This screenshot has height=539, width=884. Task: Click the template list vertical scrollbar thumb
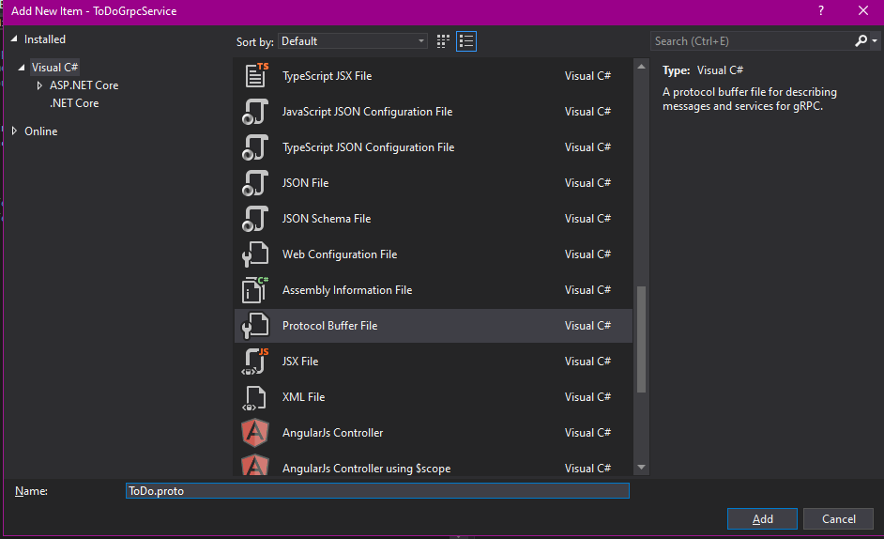click(x=642, y=338)
